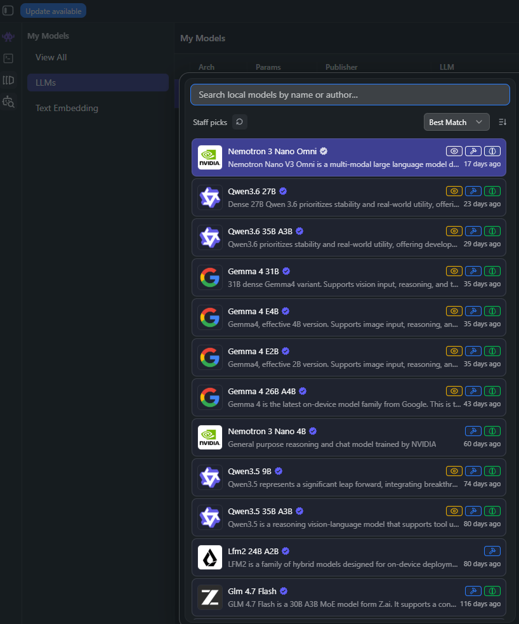Click the green reasoning badge on Qwen3.5 9B
Image resolution: width=519 pixels, height=624 pixels.
click(492, 471)
